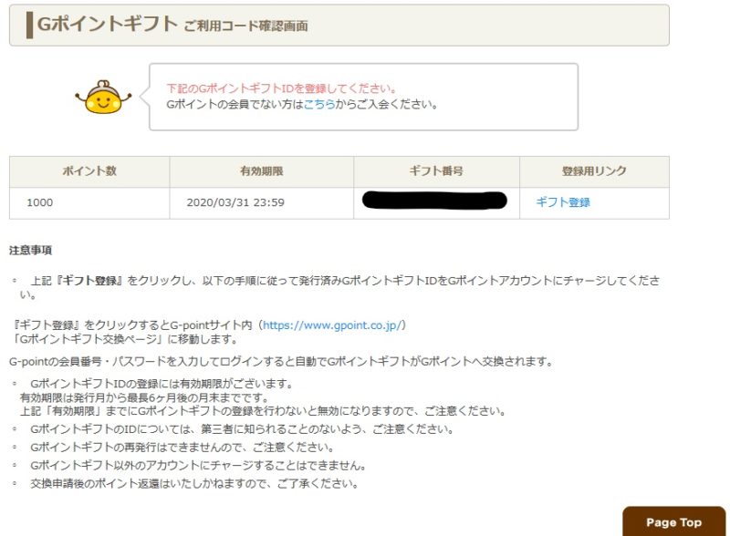Click the ギフト番号 column header
The image size is (730, 536).
tap(436, 171)
